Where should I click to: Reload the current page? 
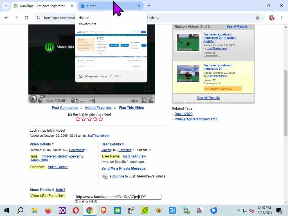click(26, 18)
